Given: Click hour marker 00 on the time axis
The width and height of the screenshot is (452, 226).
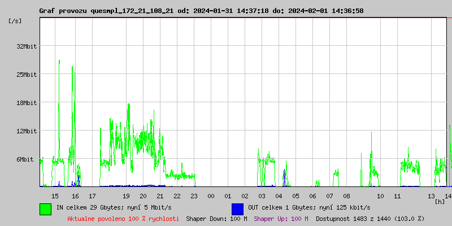Looking at the screenshot, I should (211, 195).
